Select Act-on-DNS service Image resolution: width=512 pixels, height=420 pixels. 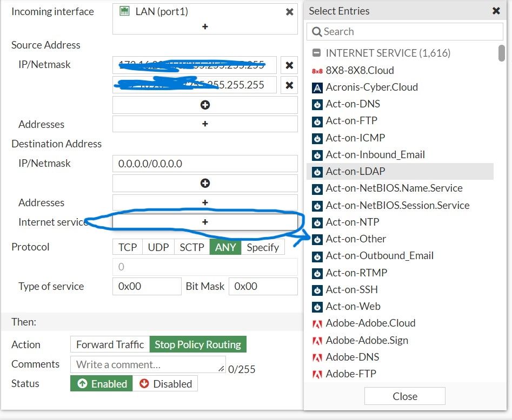(400, 104)
